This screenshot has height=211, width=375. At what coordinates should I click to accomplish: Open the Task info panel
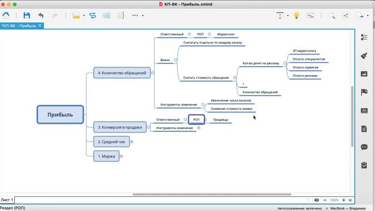364,165
